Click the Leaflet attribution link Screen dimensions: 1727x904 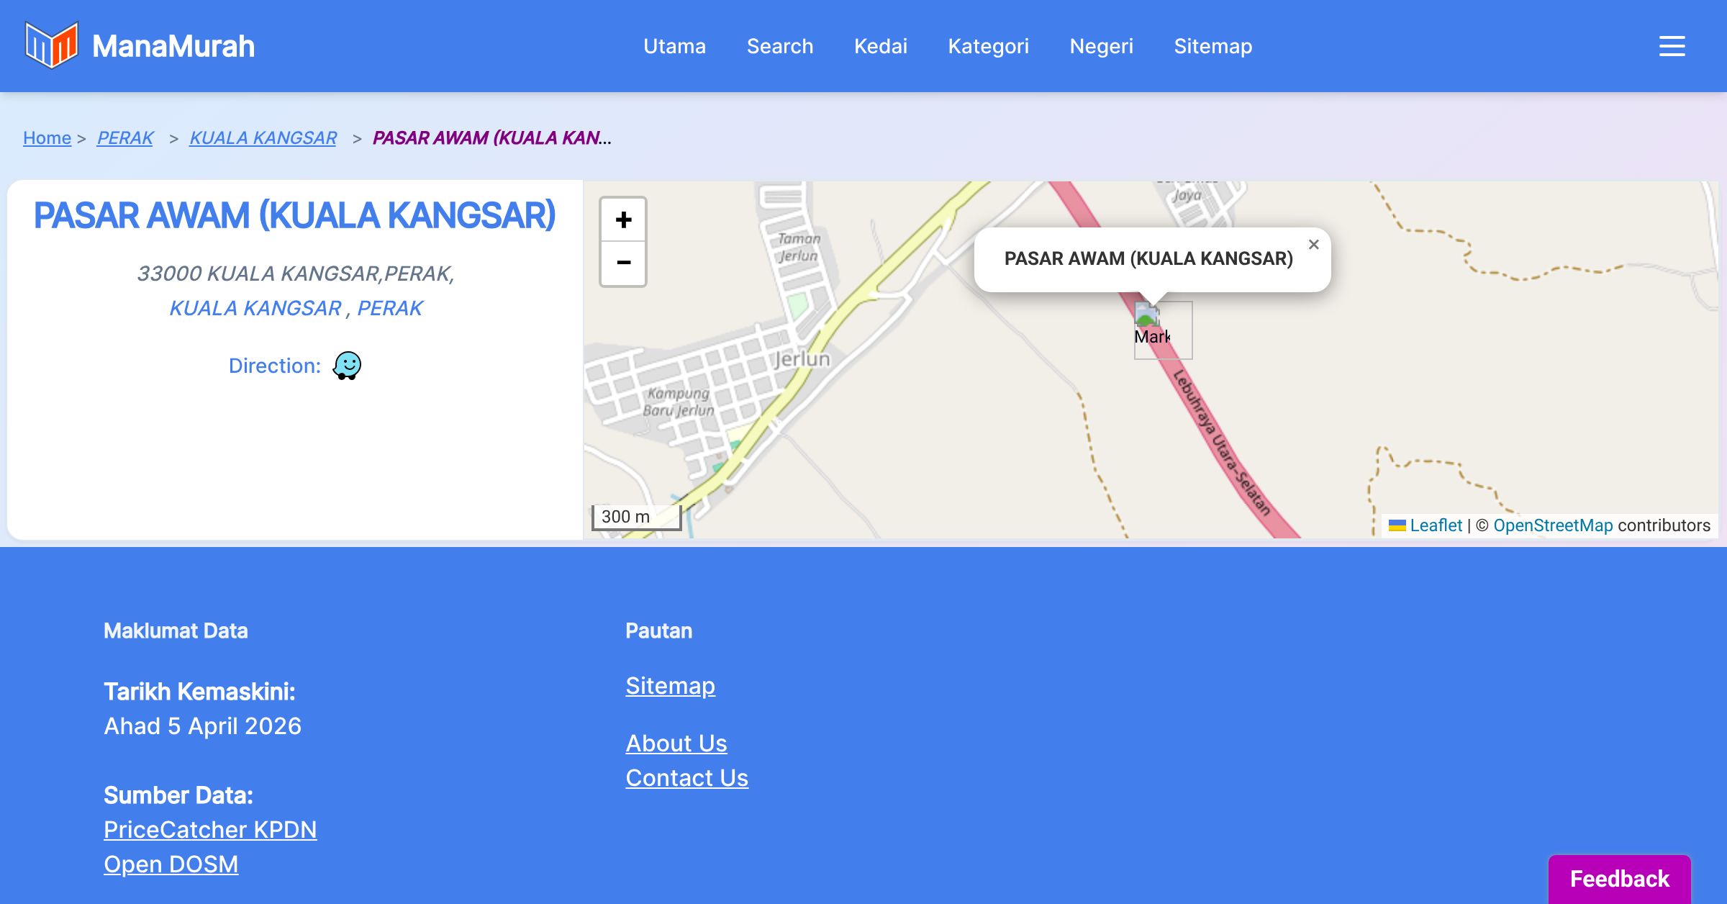(1435, 525)
